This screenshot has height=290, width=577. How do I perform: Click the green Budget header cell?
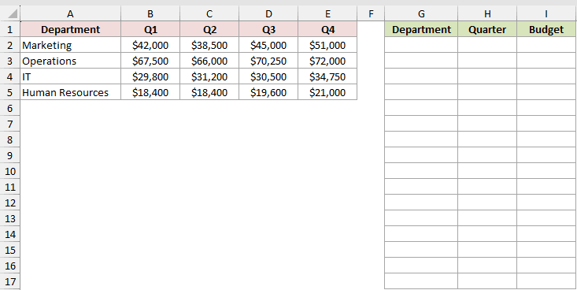(x=546, y=29)
